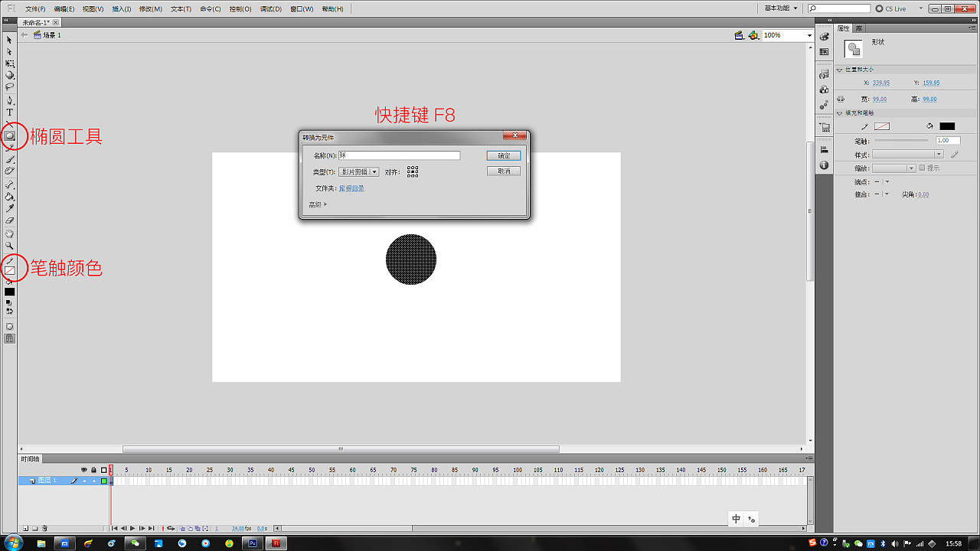This screenshot has height=551, width=980.
Task: Toggle outline square for 图层 1
Action: (x=103, y=481)
